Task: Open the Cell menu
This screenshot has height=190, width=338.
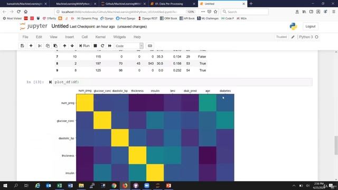Action: point(84,37)
